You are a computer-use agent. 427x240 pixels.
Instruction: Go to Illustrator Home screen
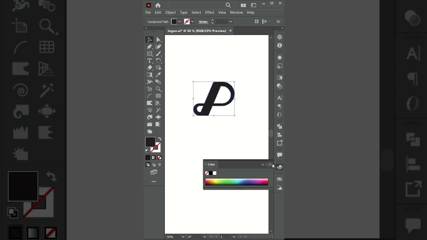pos(158,5)
